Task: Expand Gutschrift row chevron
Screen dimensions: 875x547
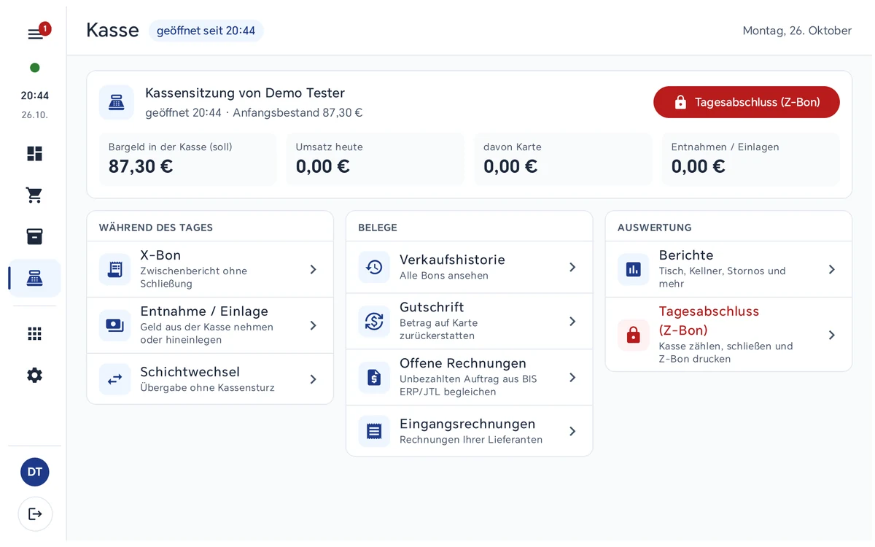Action: pos(572,321)
